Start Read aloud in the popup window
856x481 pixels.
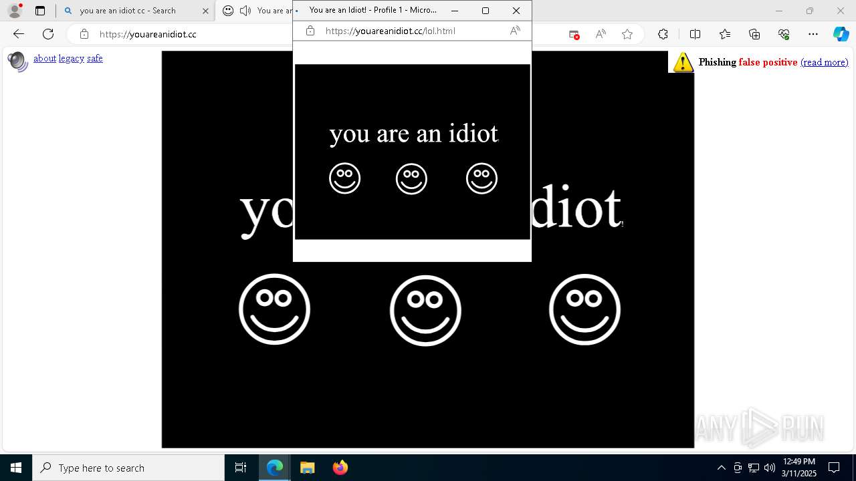pos(515,31)
